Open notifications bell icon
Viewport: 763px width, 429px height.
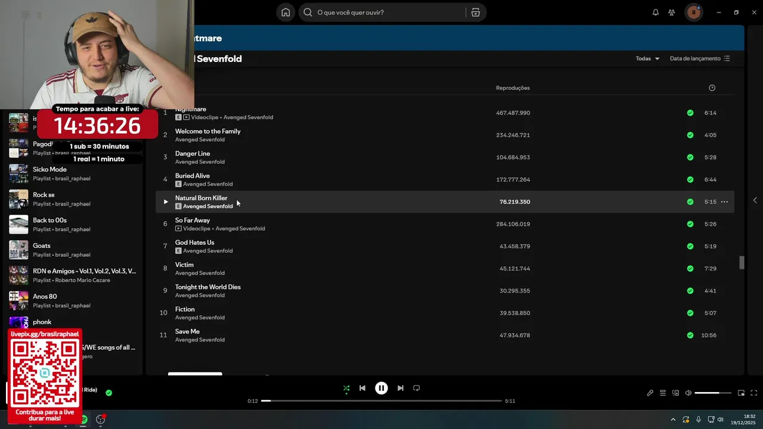pyautogui.click(x=656, y=13)
